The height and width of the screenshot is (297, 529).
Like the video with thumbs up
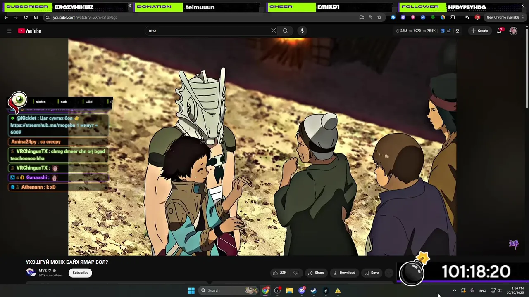279,273
